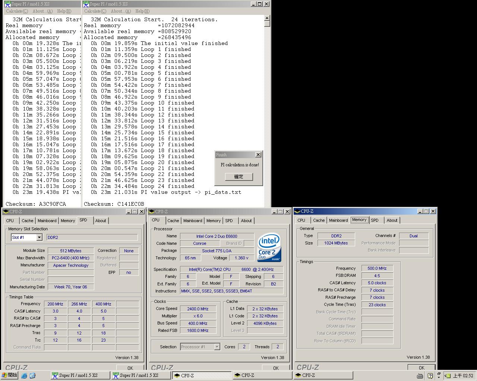
Task: Expand the Slot #1 memory slot dropdown
Action: [x=39, y=237]
